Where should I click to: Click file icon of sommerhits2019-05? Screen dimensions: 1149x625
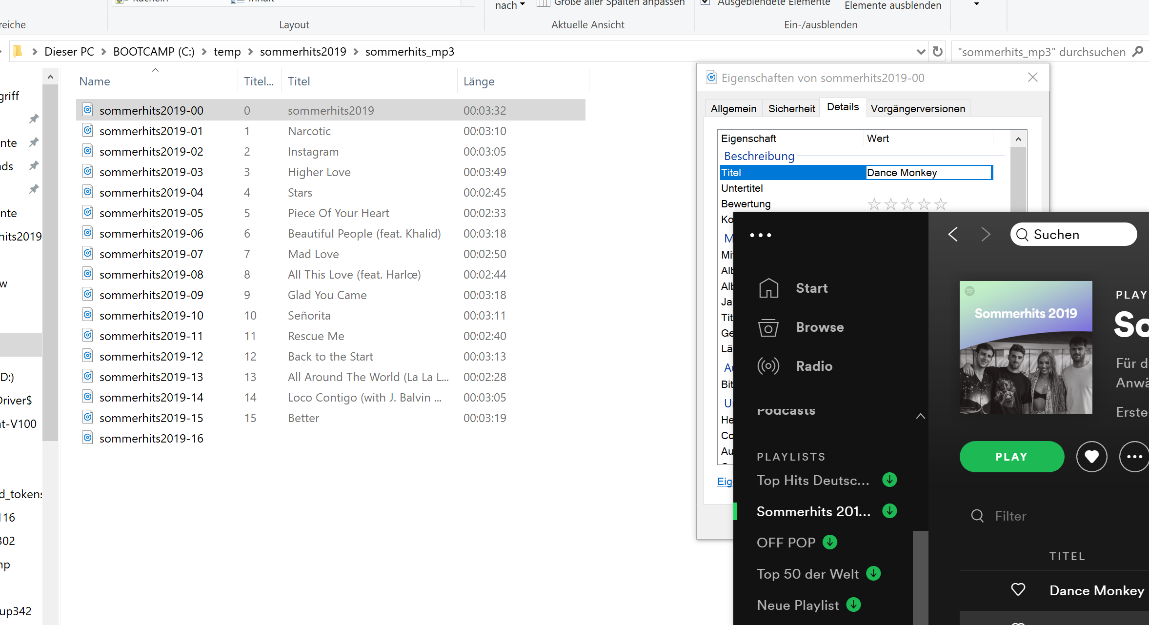coord(87,212)
